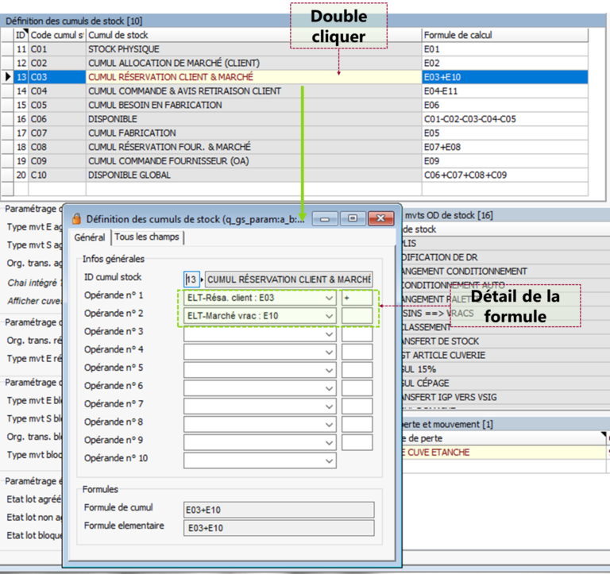Image resolution: width=610 pixels, height=574 pixels.
Task: Expand the Opérande n° 2 dropdown
Action: (330, 316)
